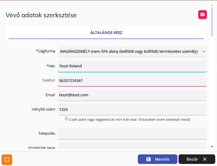Open the Cégforma dropdown list

coord(129,51)
